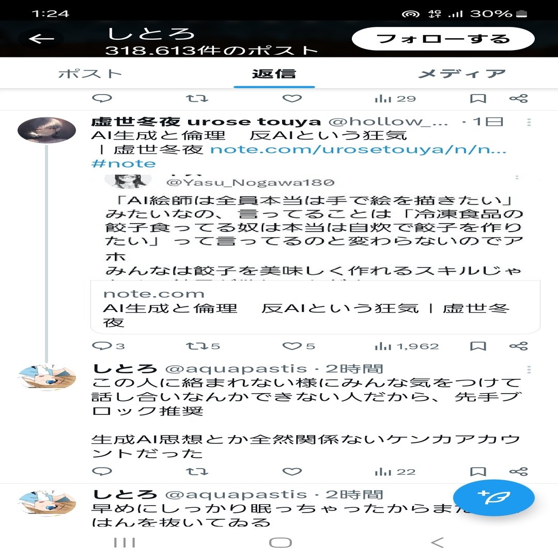Open the note.com/urosetouya article link
Image resolution: width=558 pixels, height=558 pixels.
coord(358,149)
